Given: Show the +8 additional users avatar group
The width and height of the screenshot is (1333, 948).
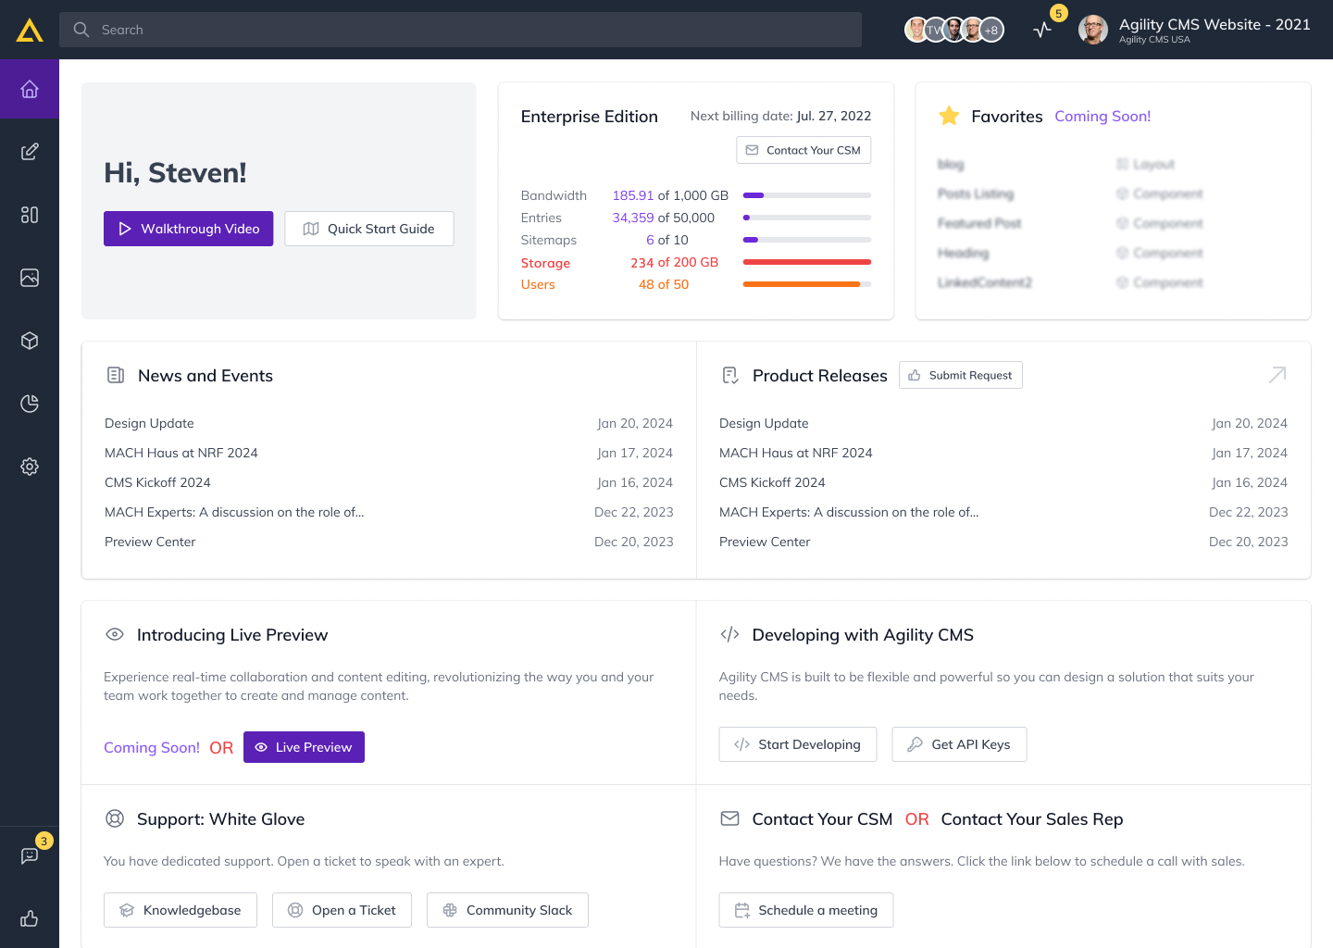Looking at the screenshot, I should click(x=991, y=30).
